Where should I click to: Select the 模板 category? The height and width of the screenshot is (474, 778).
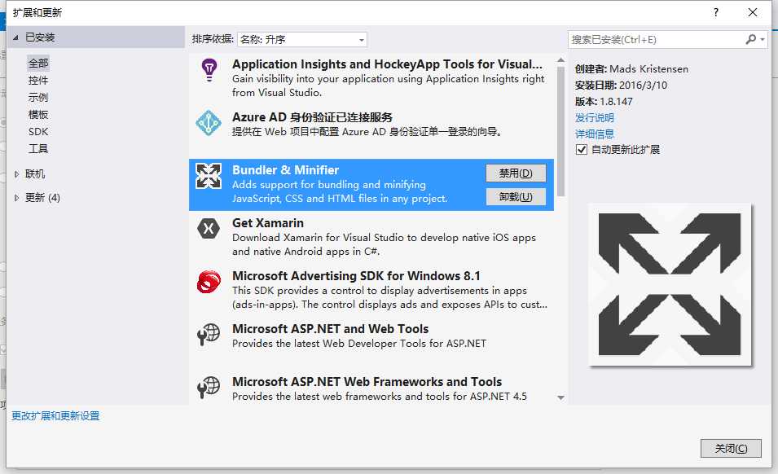[x=38, y=115]
